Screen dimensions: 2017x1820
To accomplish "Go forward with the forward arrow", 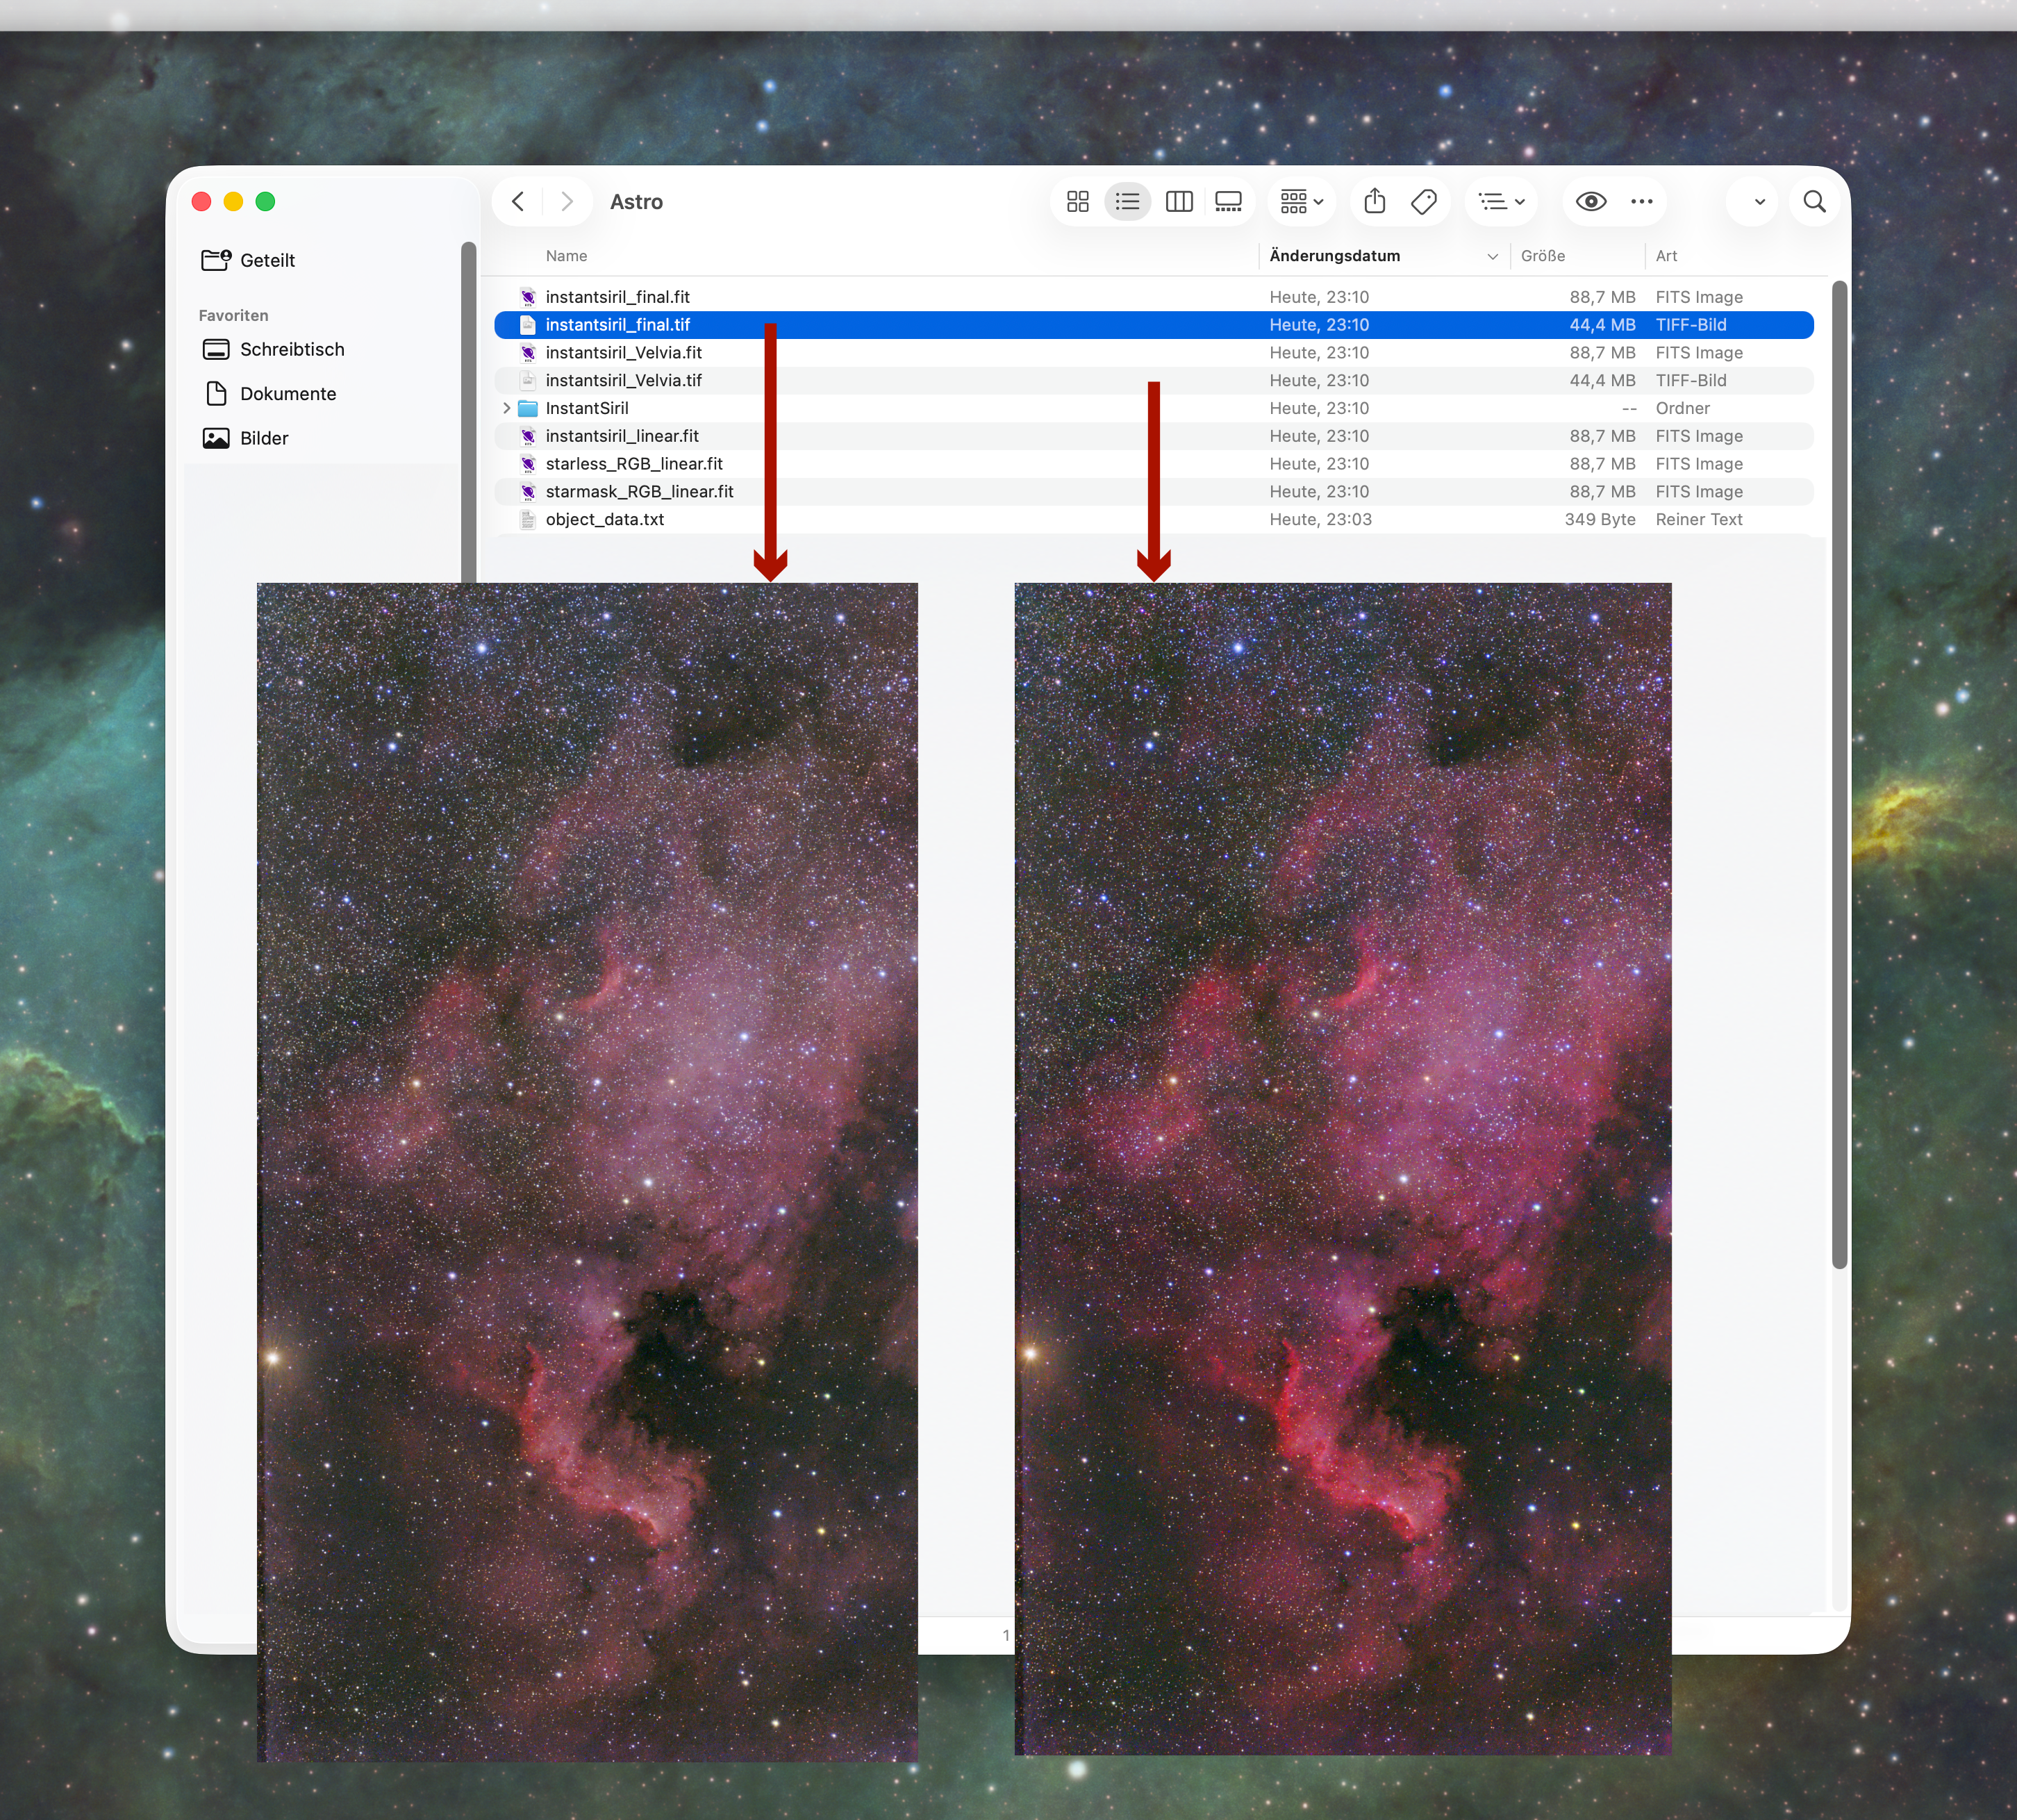I will [x=567, y=202].
